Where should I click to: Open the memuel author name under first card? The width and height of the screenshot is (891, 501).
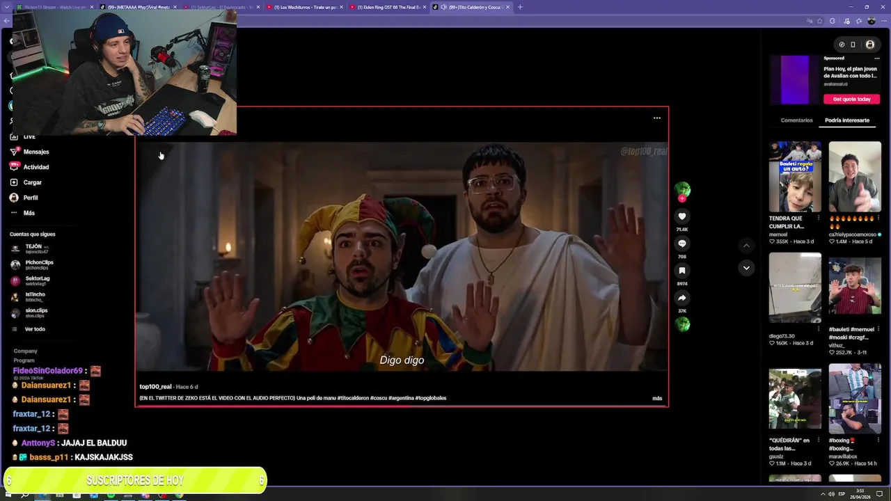[778, 234]
